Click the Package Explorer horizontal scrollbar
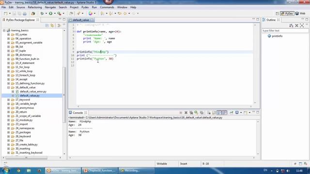 [26, 158]
